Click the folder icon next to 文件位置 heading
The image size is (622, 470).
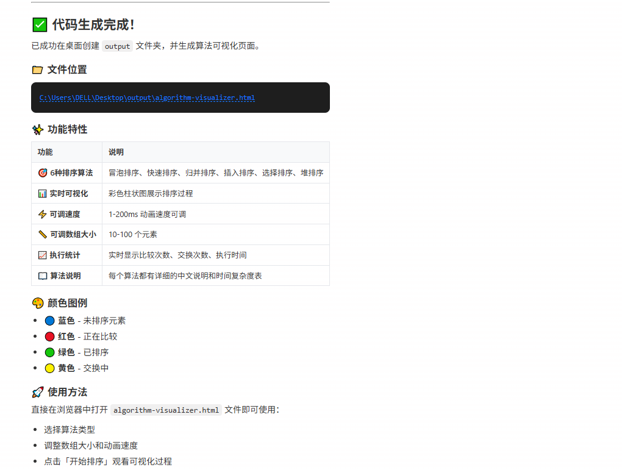pos(37,69)
